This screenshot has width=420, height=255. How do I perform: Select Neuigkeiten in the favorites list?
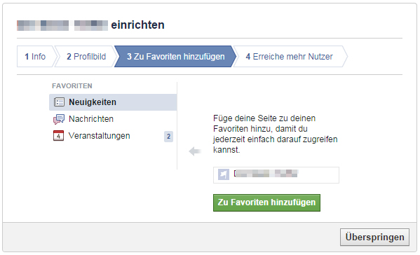(x=113, y=102)
